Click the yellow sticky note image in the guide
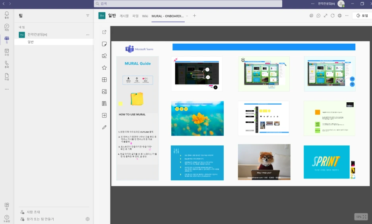This screenshot has height=224, width=372. [x=137, y=99]
